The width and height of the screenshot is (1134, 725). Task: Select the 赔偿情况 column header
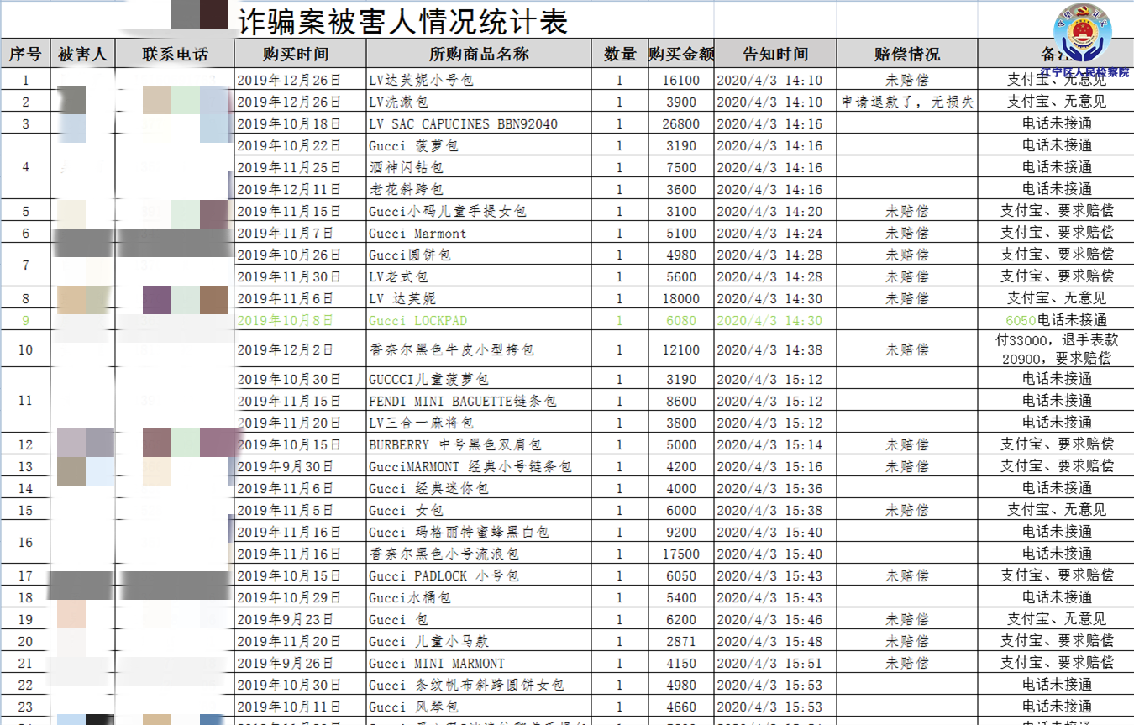tap(907, 55)
